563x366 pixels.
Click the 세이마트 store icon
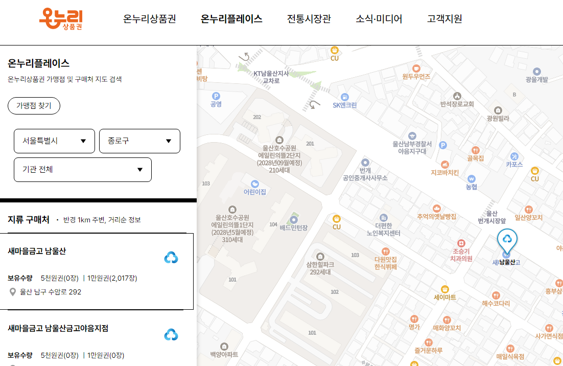point(445,289)
